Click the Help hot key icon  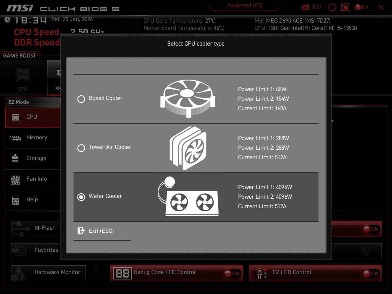(x=15, y=201)
